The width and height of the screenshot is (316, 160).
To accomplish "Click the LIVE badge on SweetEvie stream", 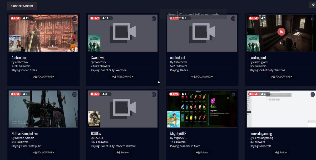I will point(95,18).
